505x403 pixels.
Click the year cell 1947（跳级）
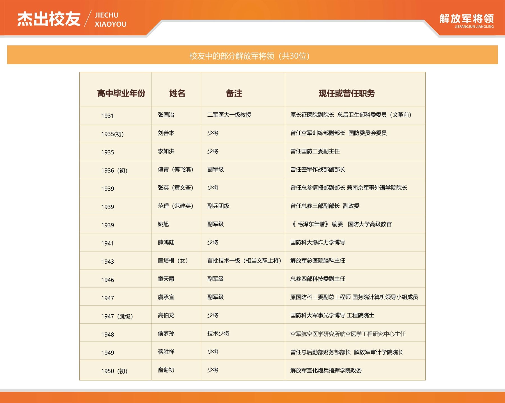(117, 316)
